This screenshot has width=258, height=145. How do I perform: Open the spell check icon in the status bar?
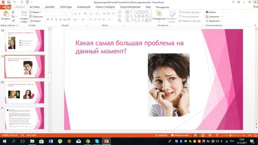22,135
